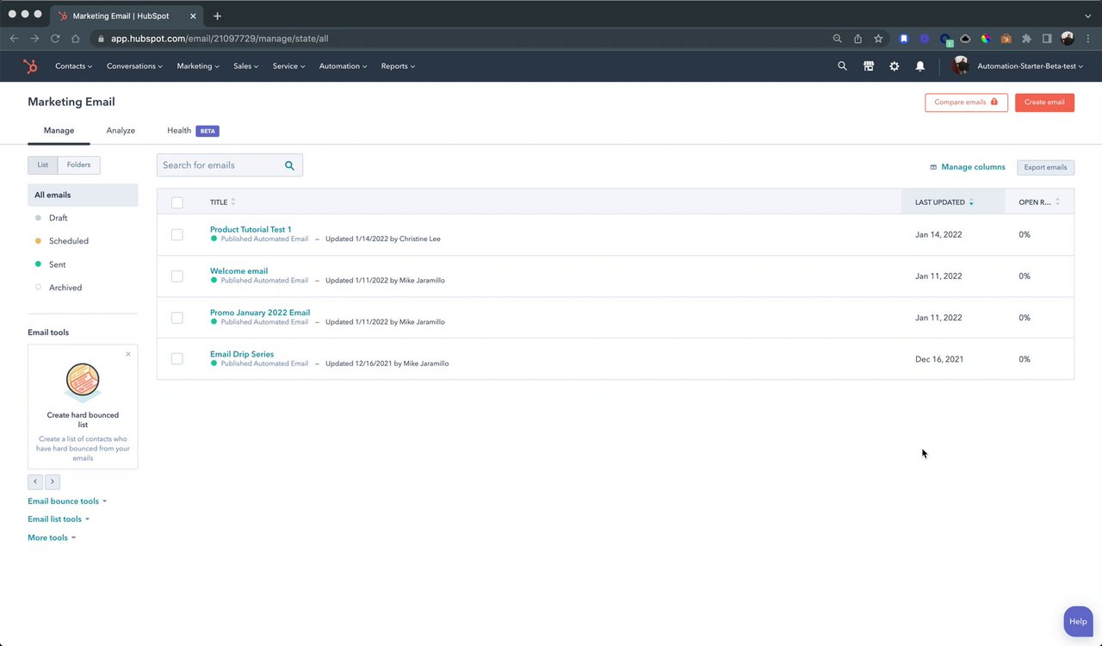Switch to the Analyze tab
Viewport: 1102px width, 646px height.
(x=121, y=131)
